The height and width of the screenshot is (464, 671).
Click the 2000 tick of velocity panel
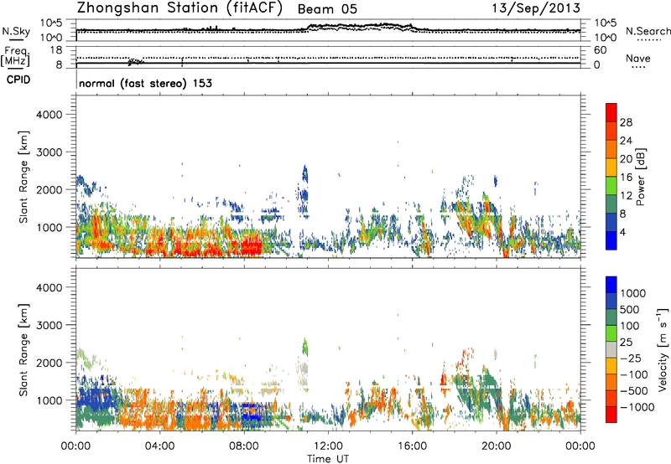(x=49, y=363)
